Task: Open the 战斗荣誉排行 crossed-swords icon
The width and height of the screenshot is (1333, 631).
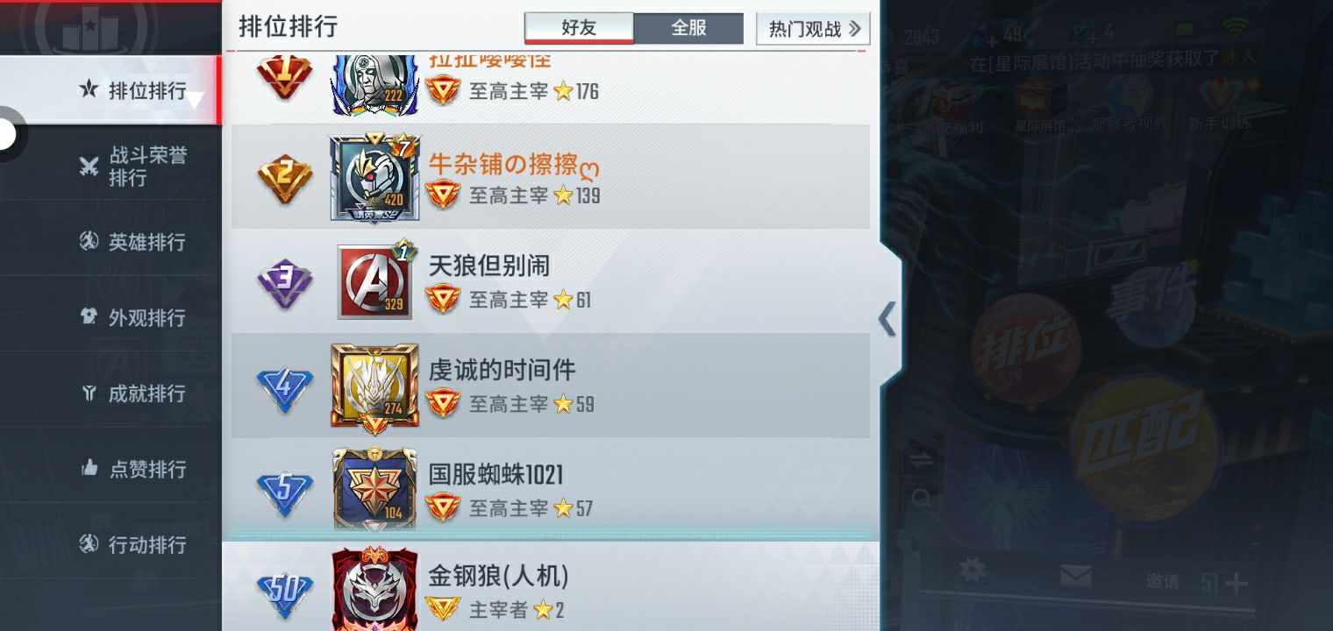Action: point(89,167)
